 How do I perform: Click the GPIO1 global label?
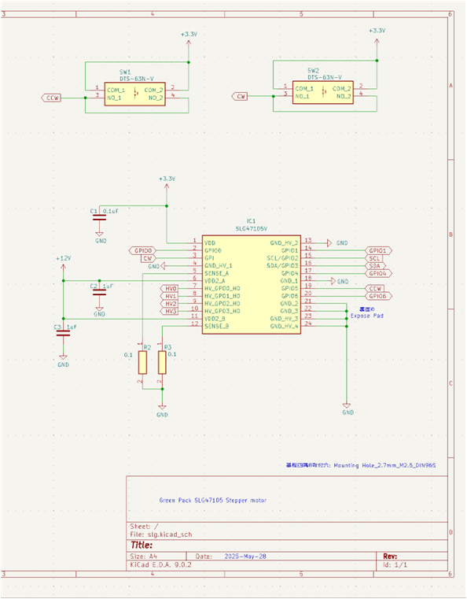pyautogui.click(x=378, y=251)
